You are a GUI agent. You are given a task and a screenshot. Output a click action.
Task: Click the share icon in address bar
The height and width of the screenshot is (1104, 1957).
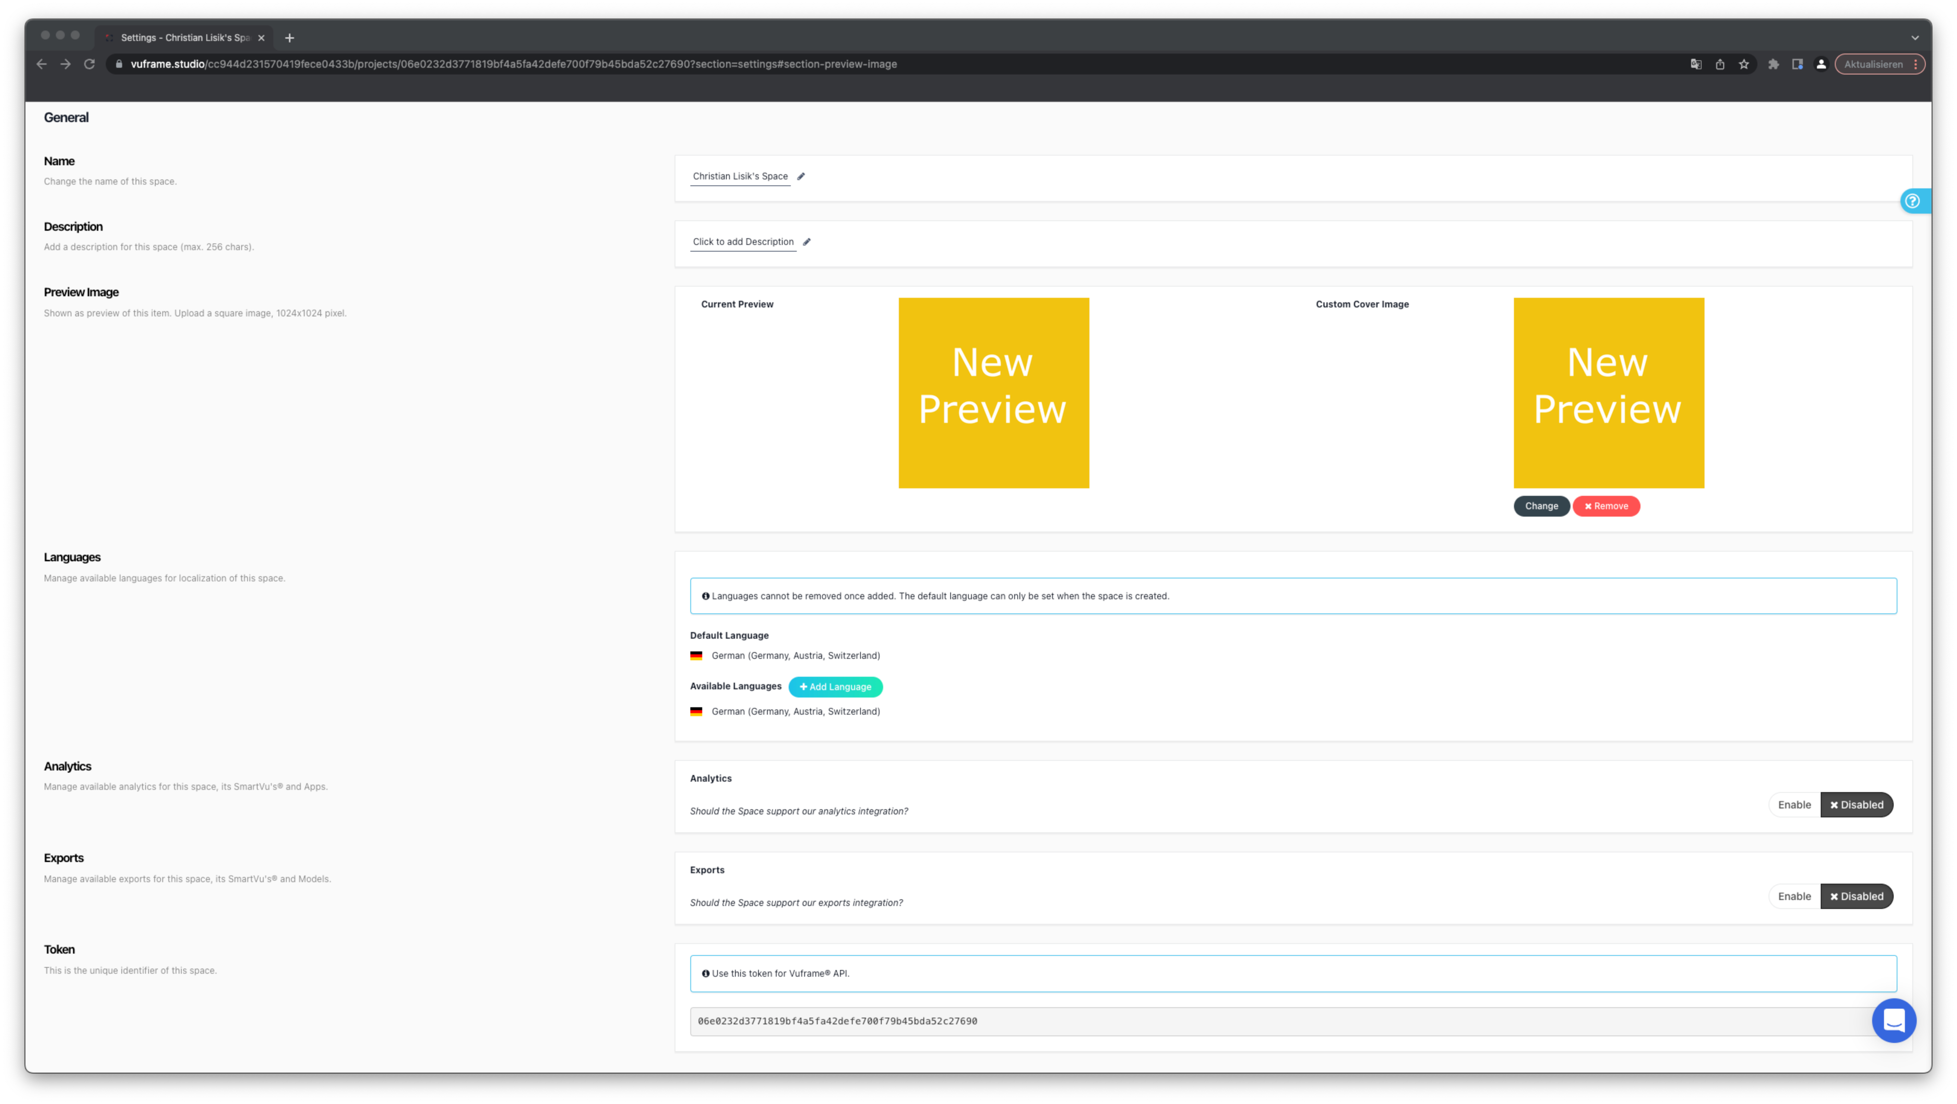tap(1720, 64)
